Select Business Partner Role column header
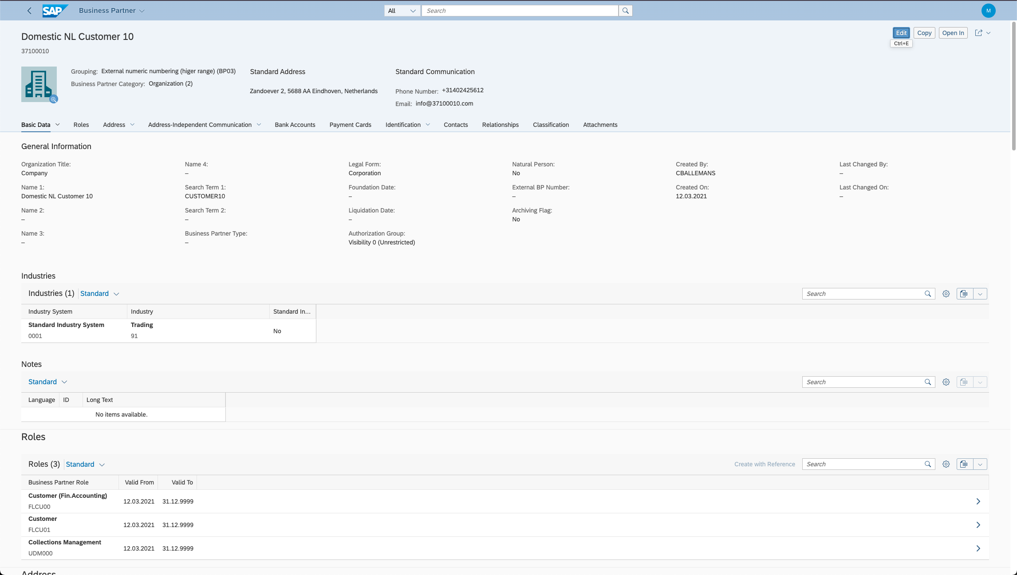The width and height of the screenshot is (1017, 575). (70, 482)
